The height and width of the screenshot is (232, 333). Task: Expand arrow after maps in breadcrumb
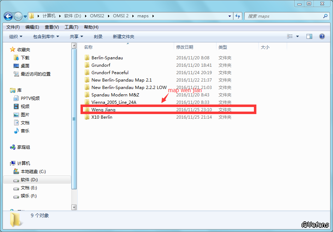click(x=153, y=16)
